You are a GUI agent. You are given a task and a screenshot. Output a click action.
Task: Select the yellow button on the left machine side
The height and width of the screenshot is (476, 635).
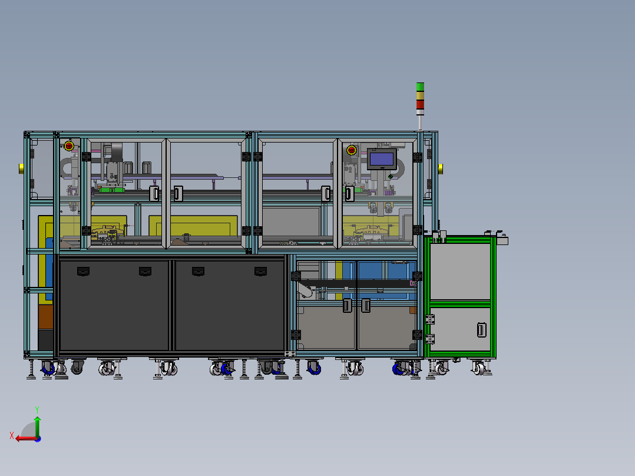coord(21,168)
